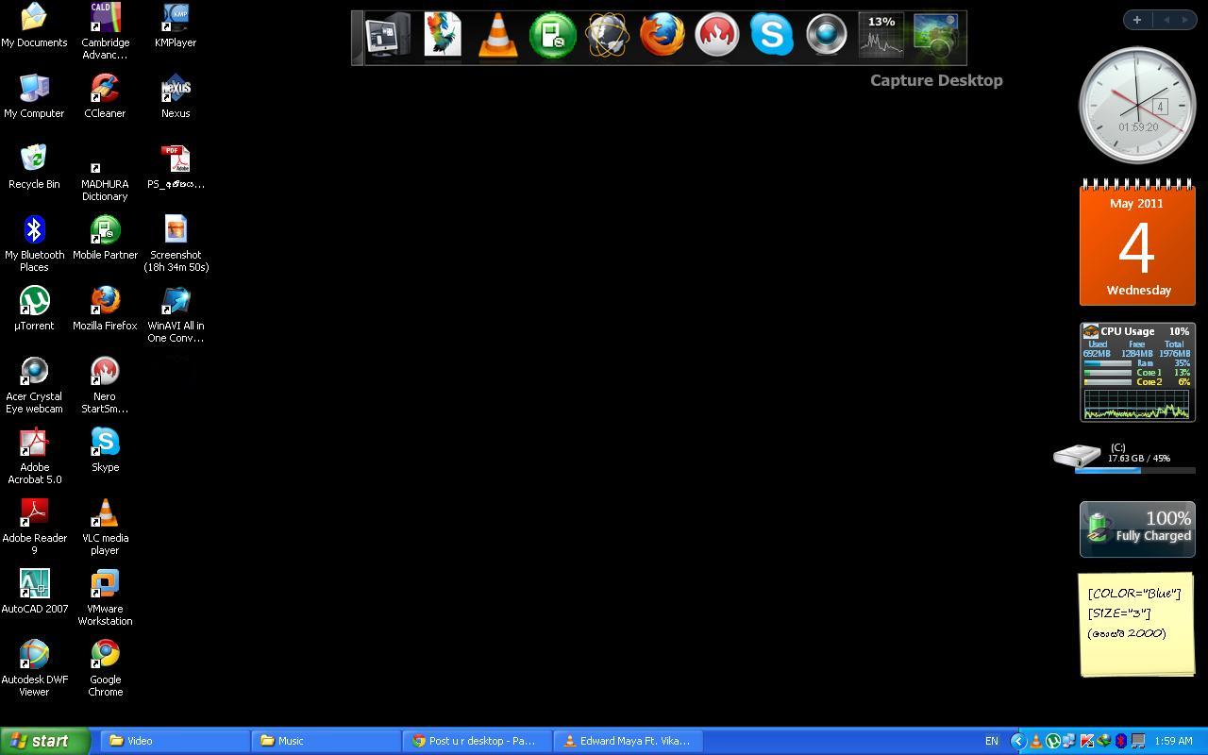Switch to the Music folder taskbar button
Screen dimensions: 1208x755
pos(326,741)
